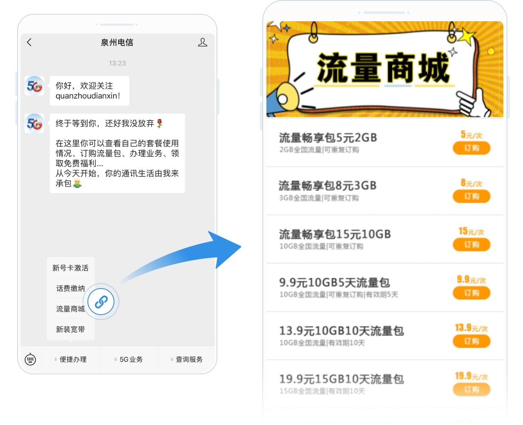Order the 19.9元15GB10天流量包
The image size is (523, 425).
pyautogui.click(x=472, y=389)
